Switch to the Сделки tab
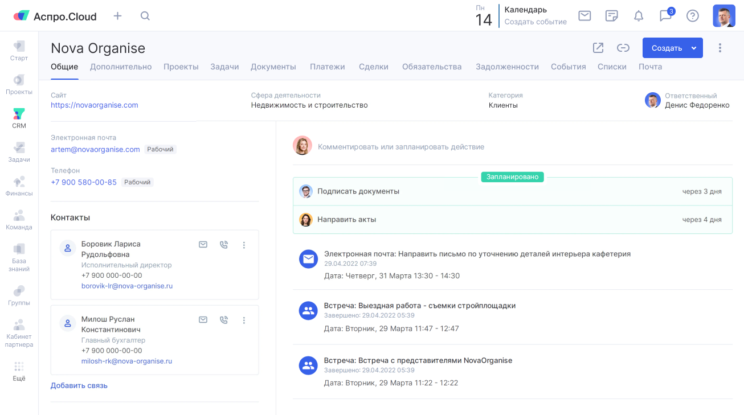744x415 pixels. coord(374,67)
